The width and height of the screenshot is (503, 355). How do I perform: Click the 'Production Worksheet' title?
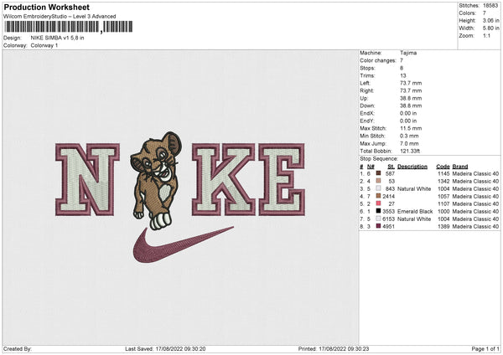tap(47, 7)
